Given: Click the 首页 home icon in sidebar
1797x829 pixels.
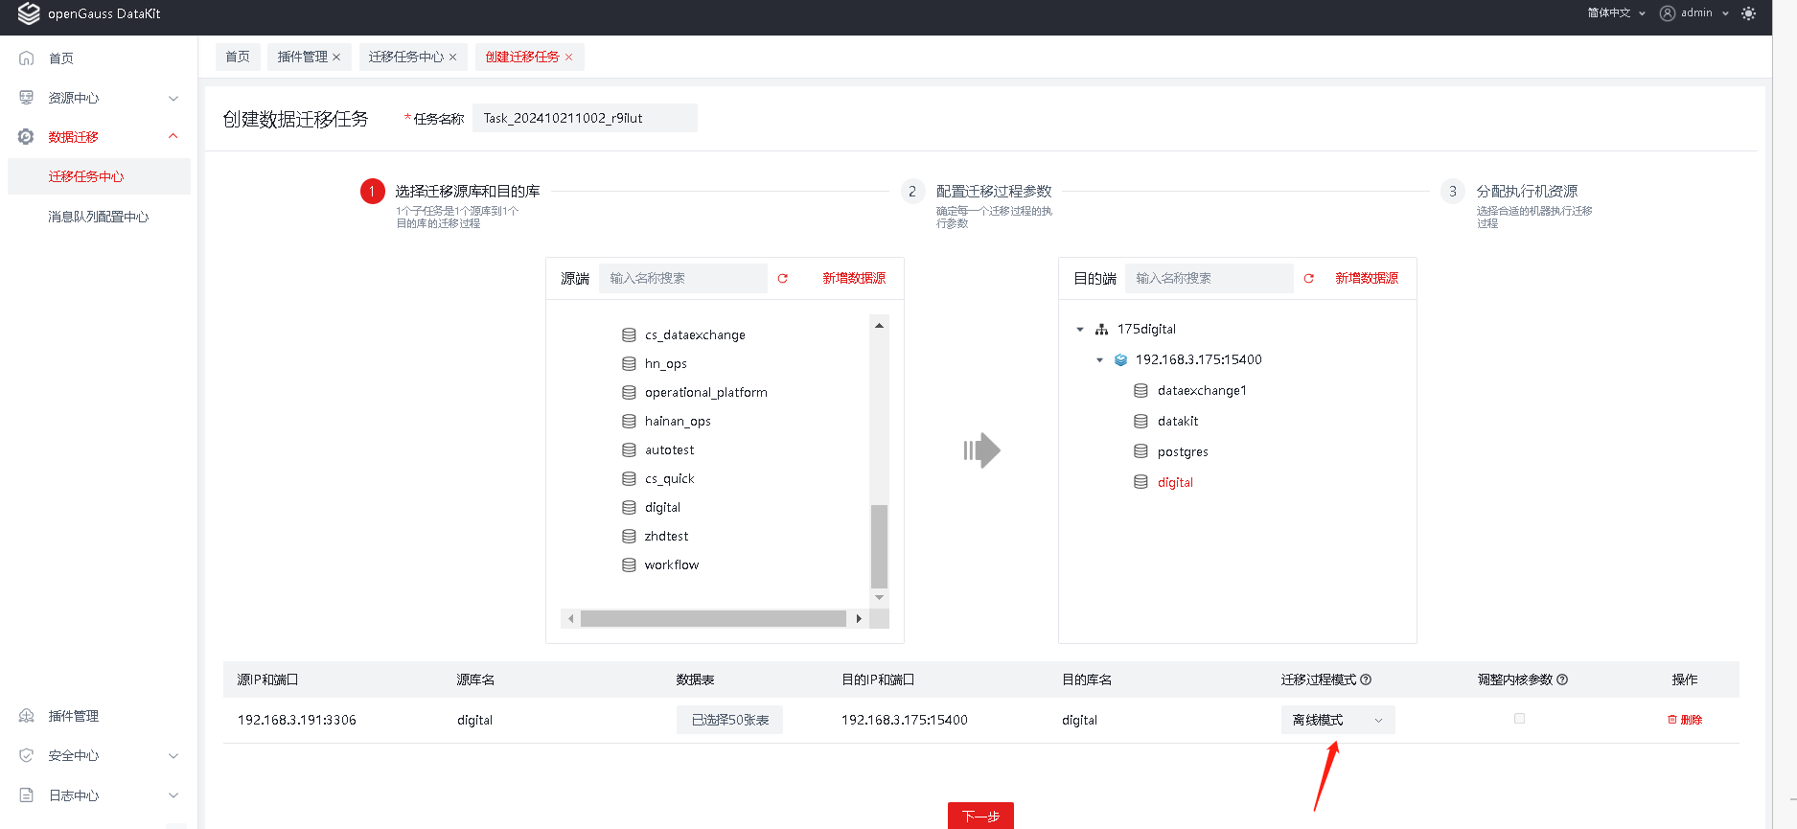Looking at the screenshot, I should (27, 58).
